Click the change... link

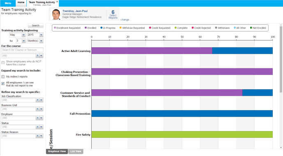[x=125, y=20]
